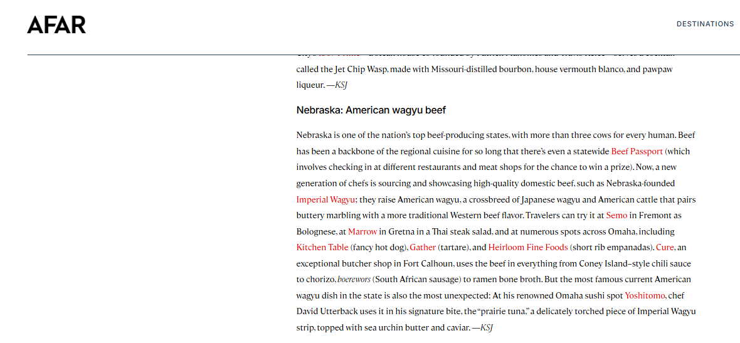This screenshot has width=740, height=343.
Task: Open the Cure butcher shop link
Action: pos(665,247)
